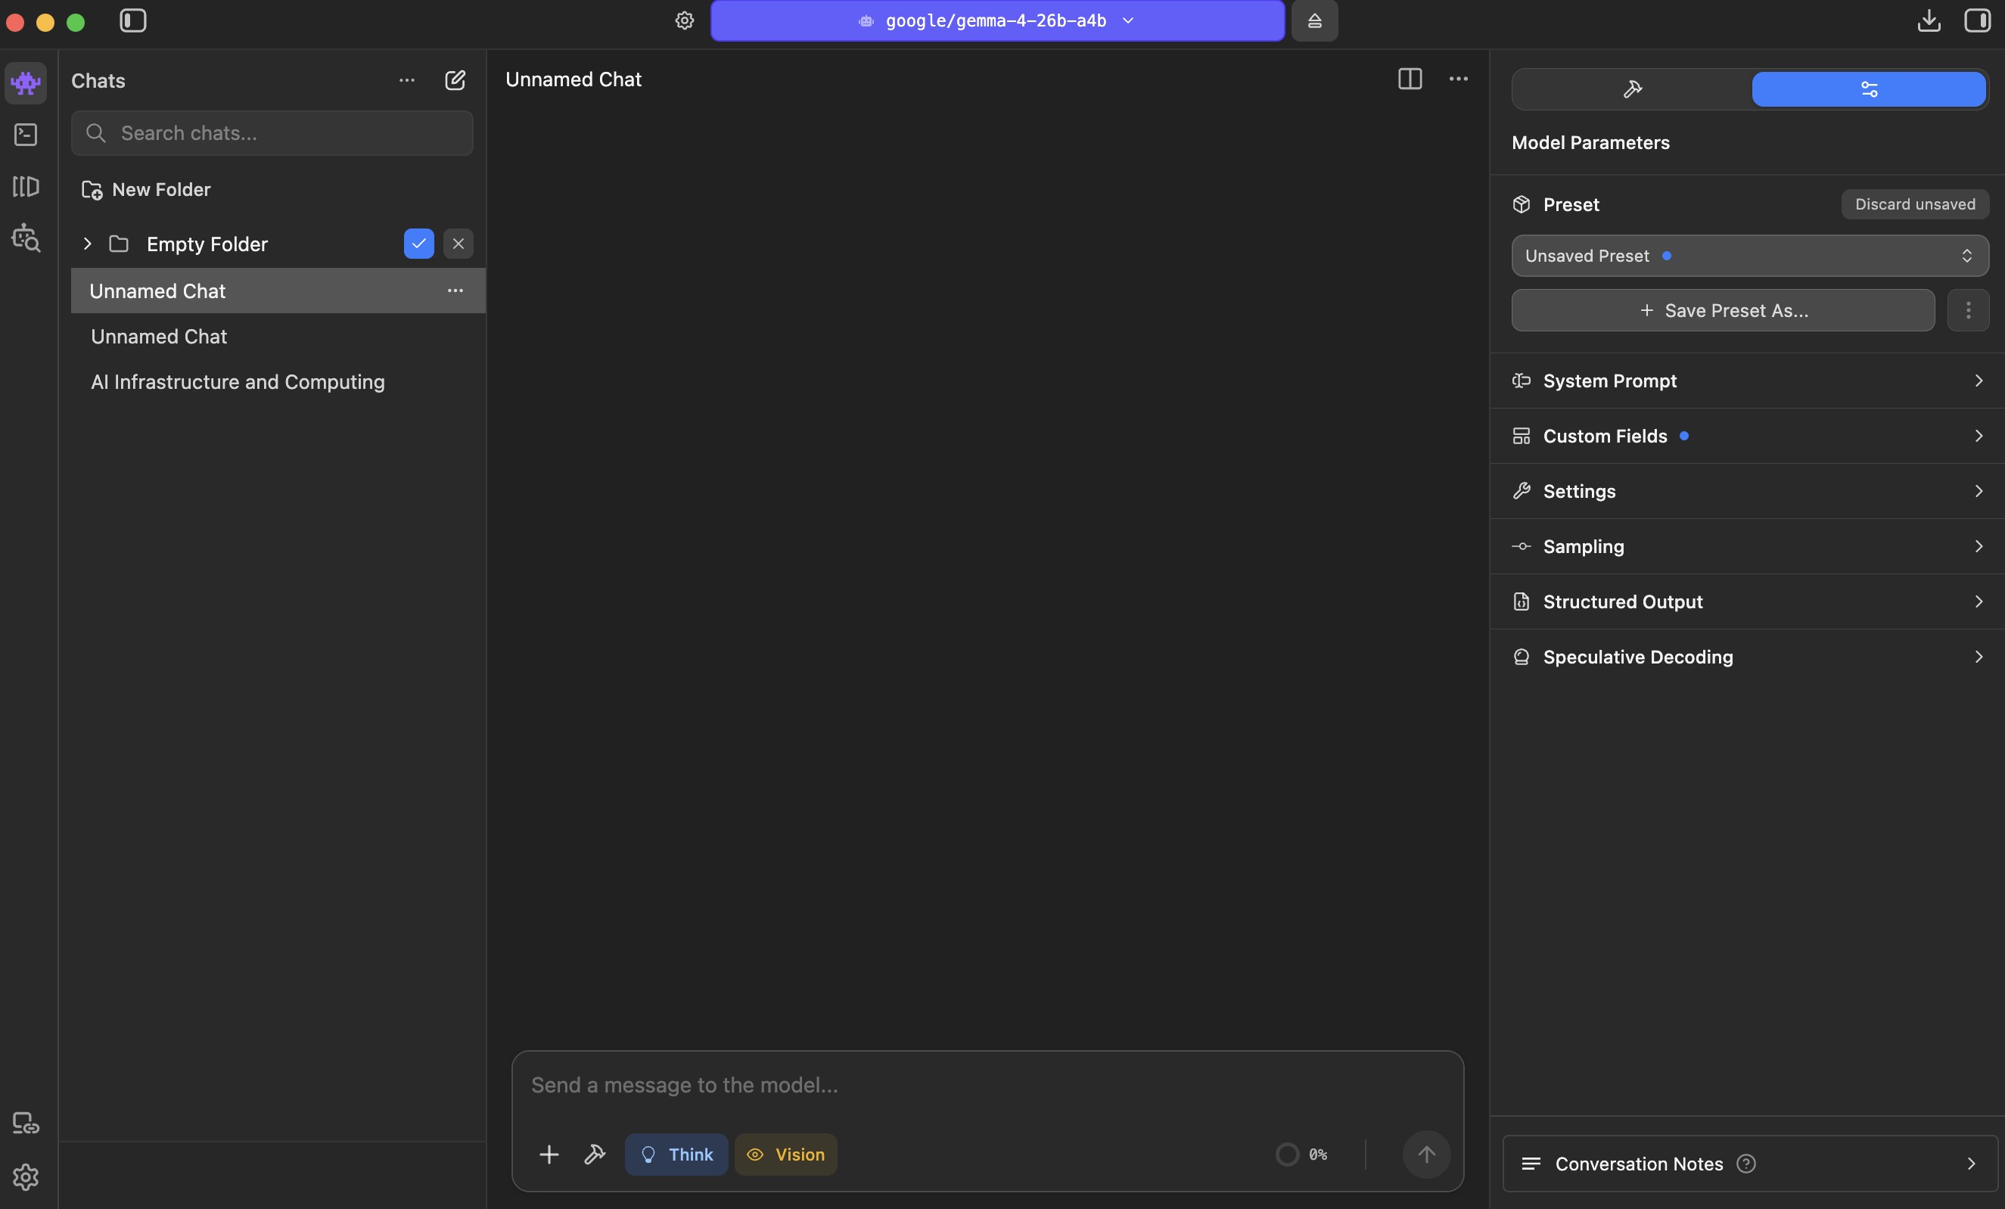The height and width of the screenshot is (1209, 2005).
Task: Open the Developer console sidebar icon
Action: (25, 135)
